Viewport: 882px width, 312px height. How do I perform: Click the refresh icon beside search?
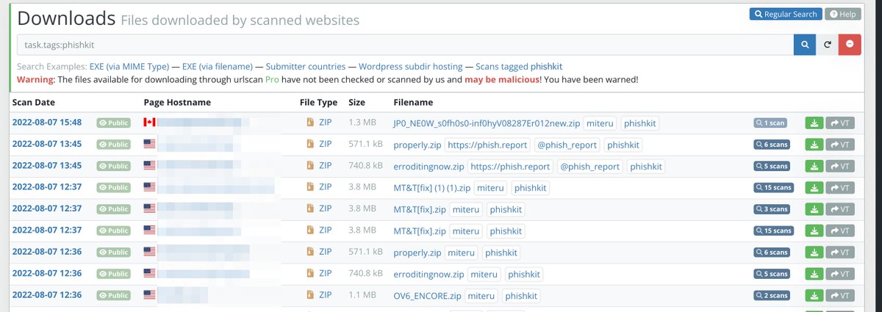coord(827,44)
